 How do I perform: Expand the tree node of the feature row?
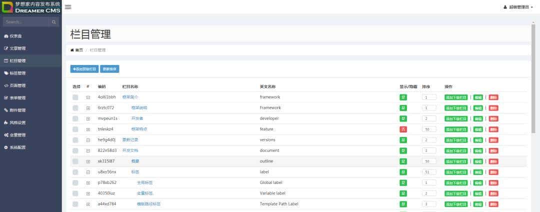tap(88, 129)
